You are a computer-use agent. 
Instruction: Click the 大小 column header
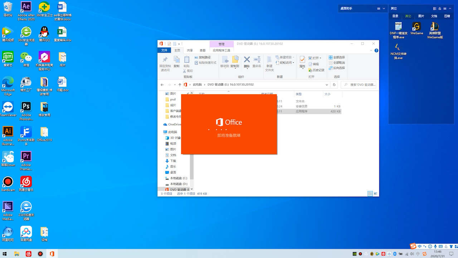click(x=327, y=94)
